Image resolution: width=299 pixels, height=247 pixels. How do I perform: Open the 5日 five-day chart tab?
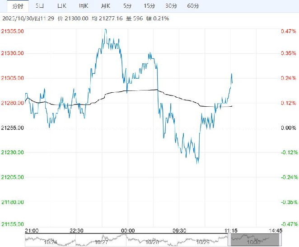pos(40,6)
